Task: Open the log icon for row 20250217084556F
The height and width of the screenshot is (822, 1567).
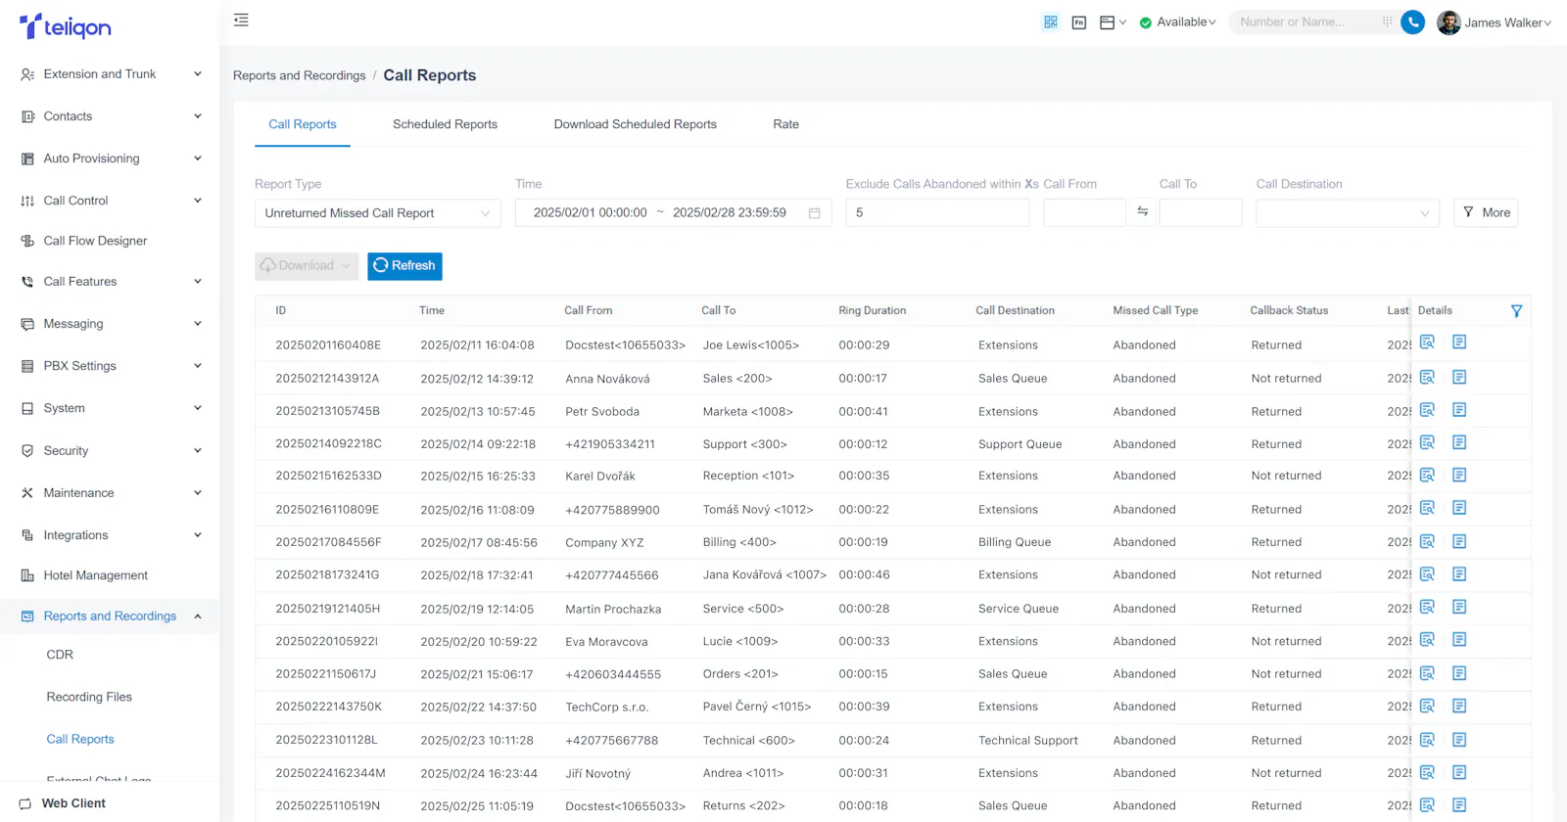Action: coord(1459,542)
